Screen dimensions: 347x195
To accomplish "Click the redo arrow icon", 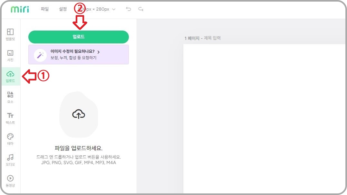I will coord(140,9).
